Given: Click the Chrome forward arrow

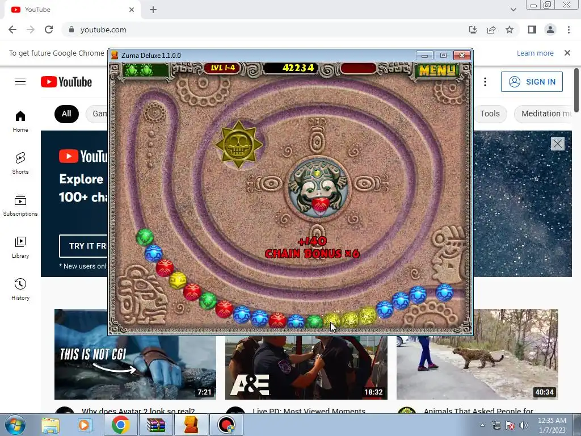Looking at the screenshot, I should point(31,30).
